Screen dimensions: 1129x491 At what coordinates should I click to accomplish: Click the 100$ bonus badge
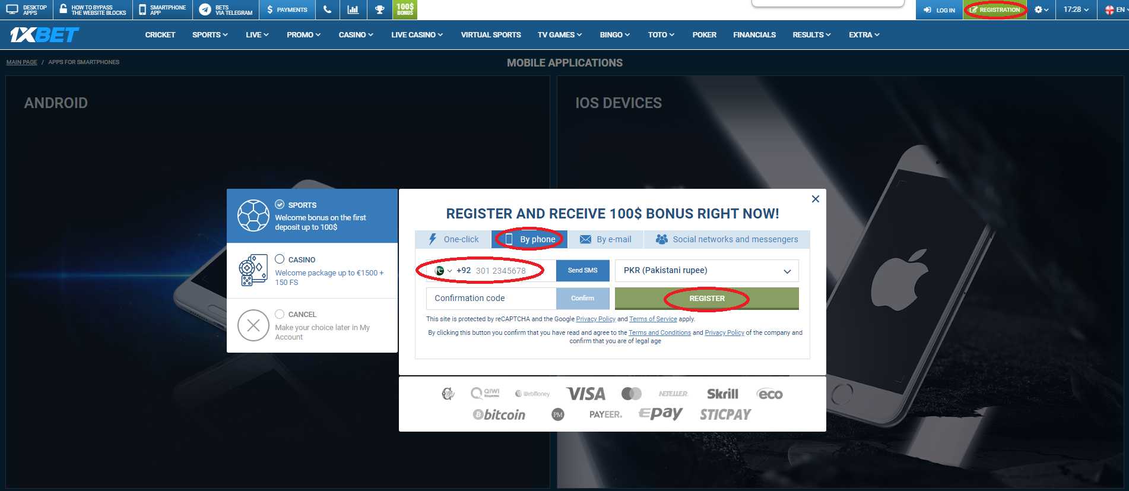[x=405, y=9]
